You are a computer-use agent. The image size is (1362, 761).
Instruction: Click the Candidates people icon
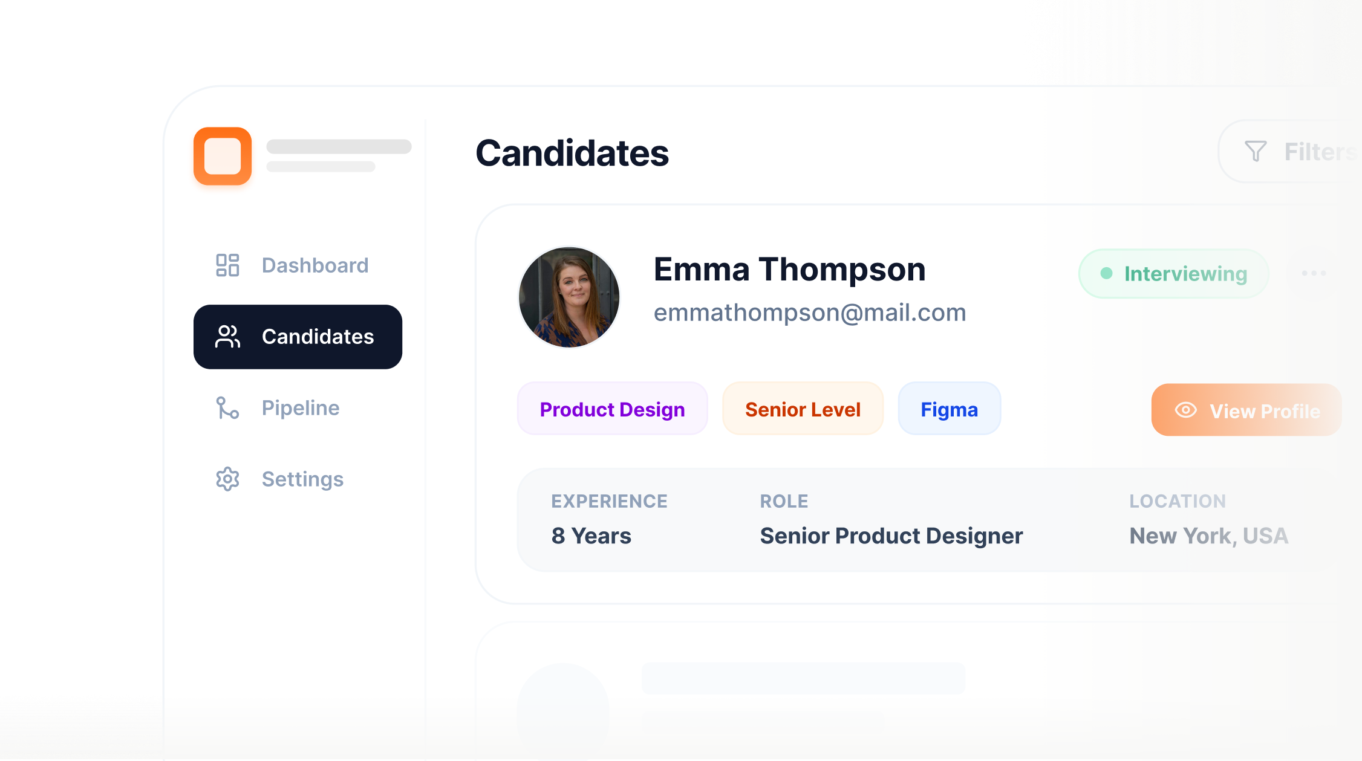227,337
